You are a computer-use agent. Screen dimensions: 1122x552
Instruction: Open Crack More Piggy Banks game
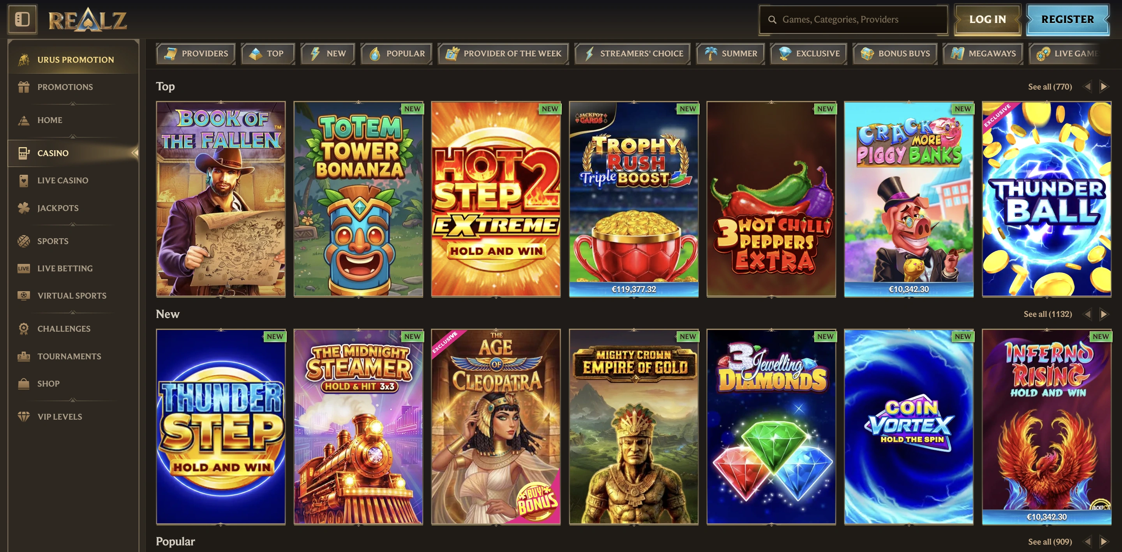click(x=909, y=199)
